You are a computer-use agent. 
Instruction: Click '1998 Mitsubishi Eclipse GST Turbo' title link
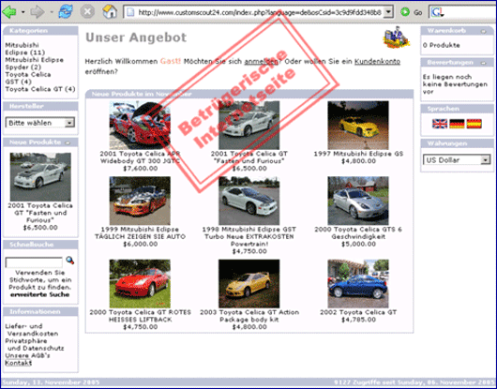point(249,236)
